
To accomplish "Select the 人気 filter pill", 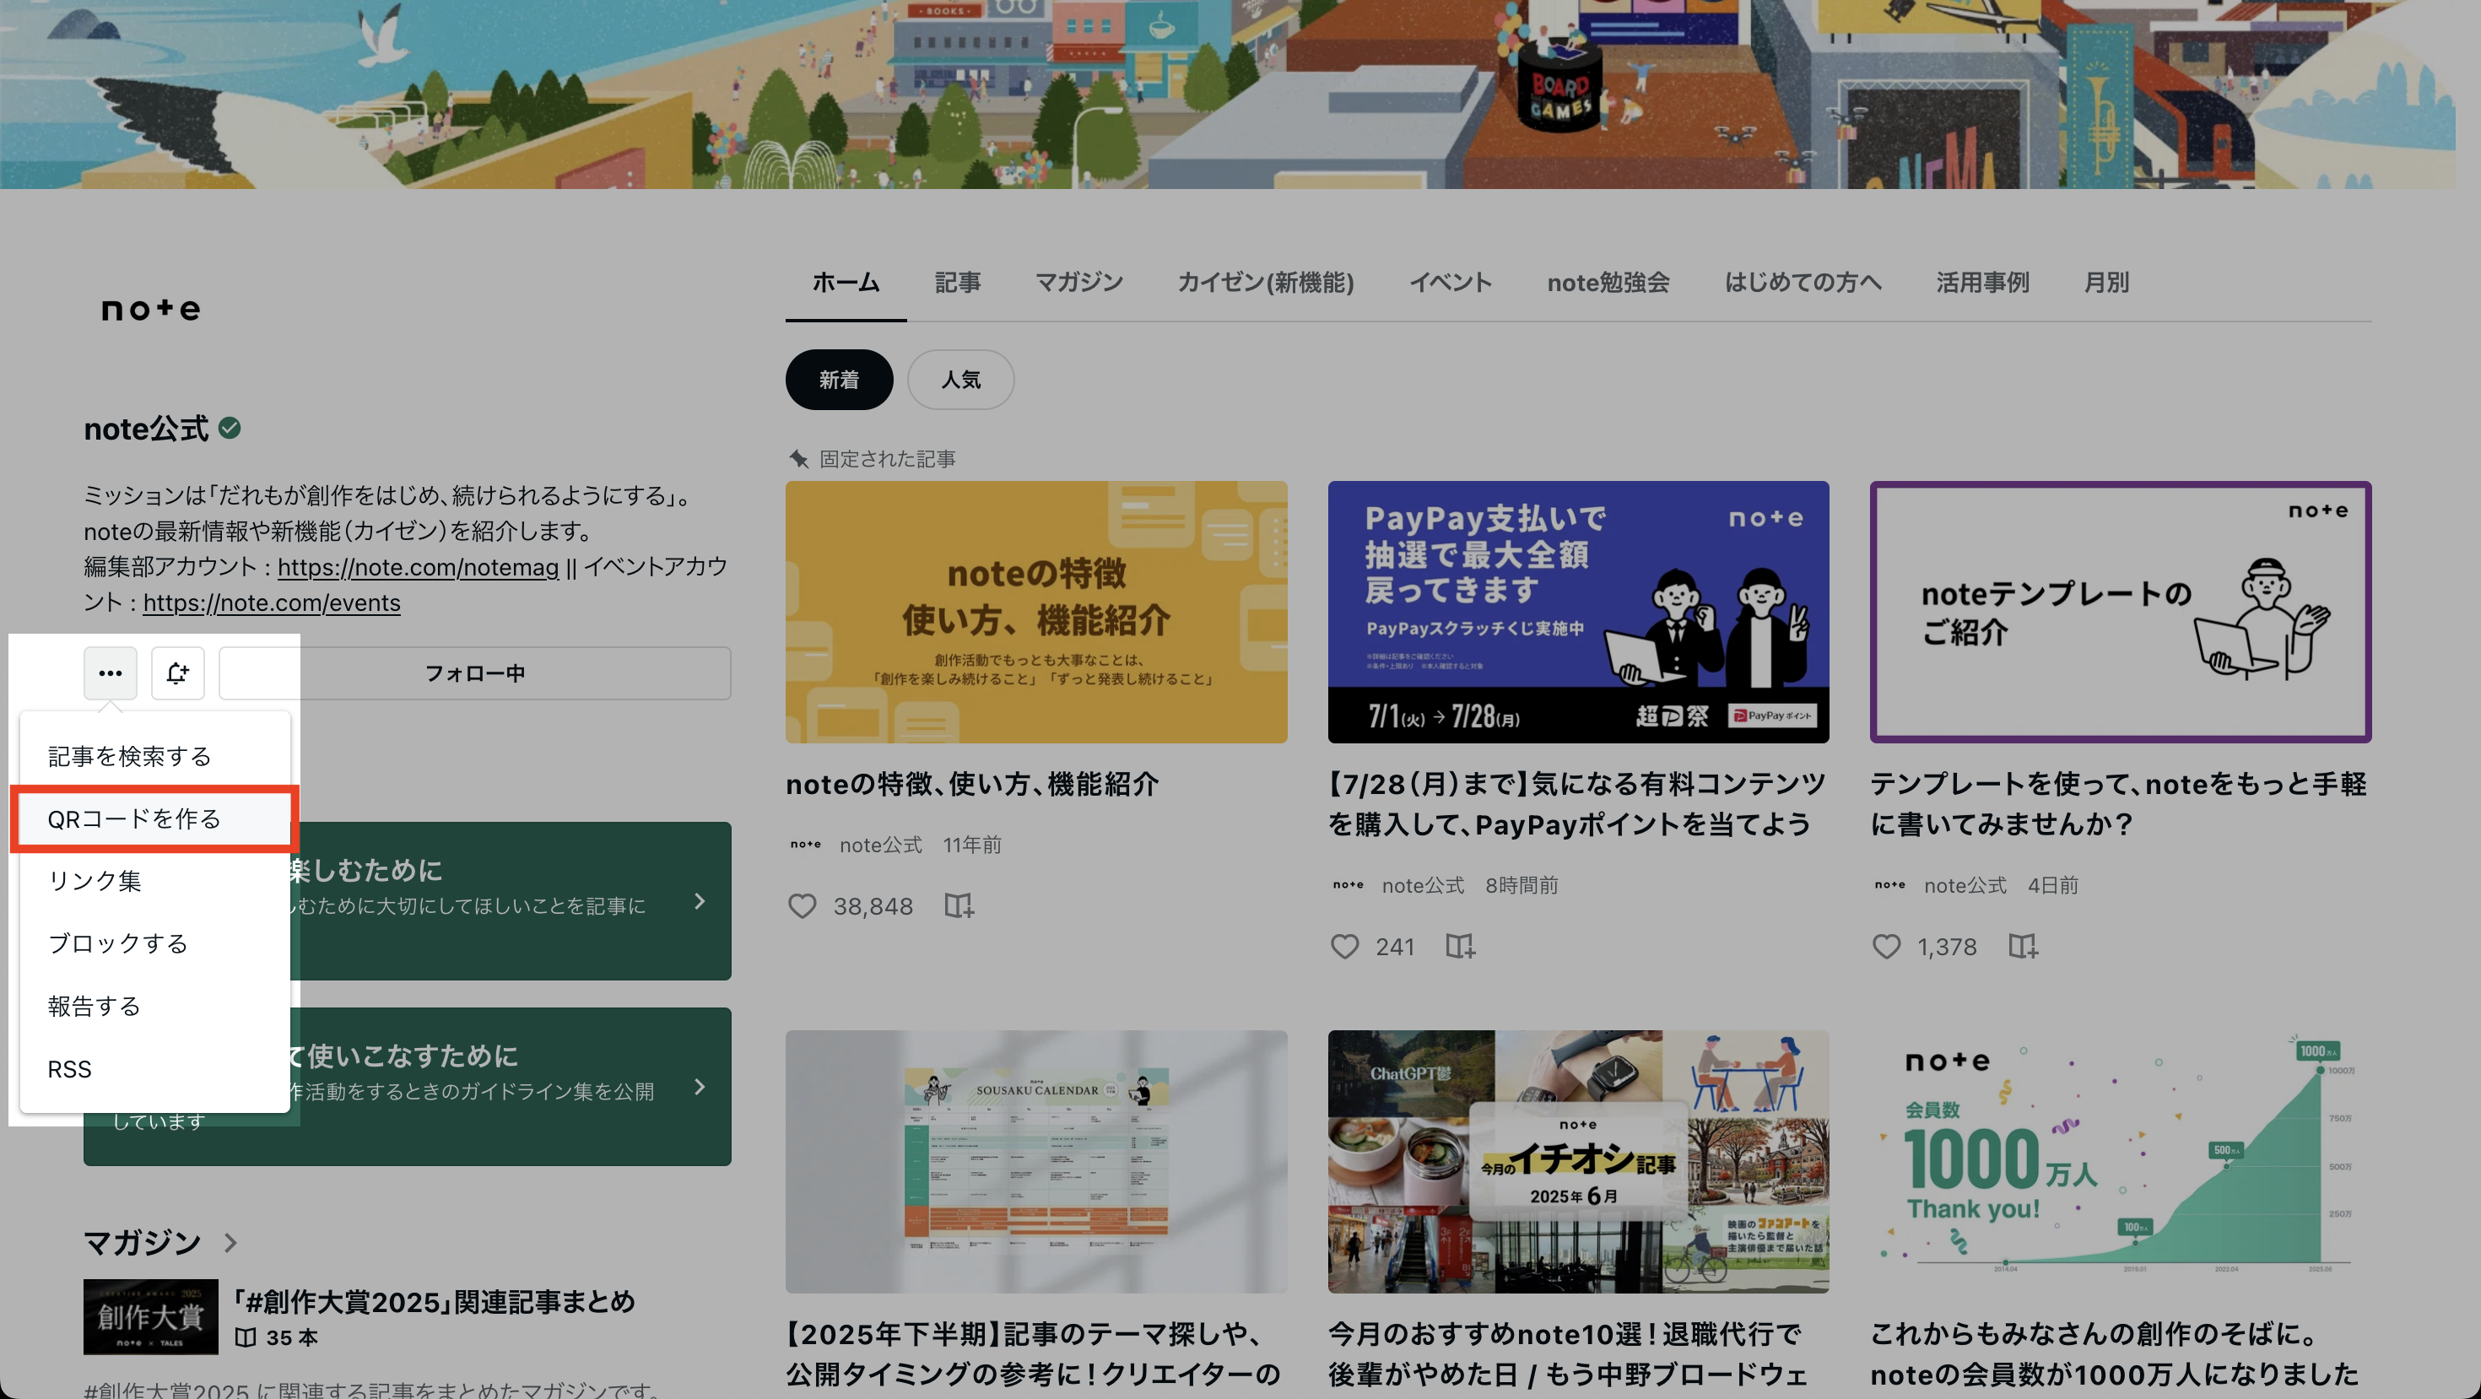I will pos(960,380).
